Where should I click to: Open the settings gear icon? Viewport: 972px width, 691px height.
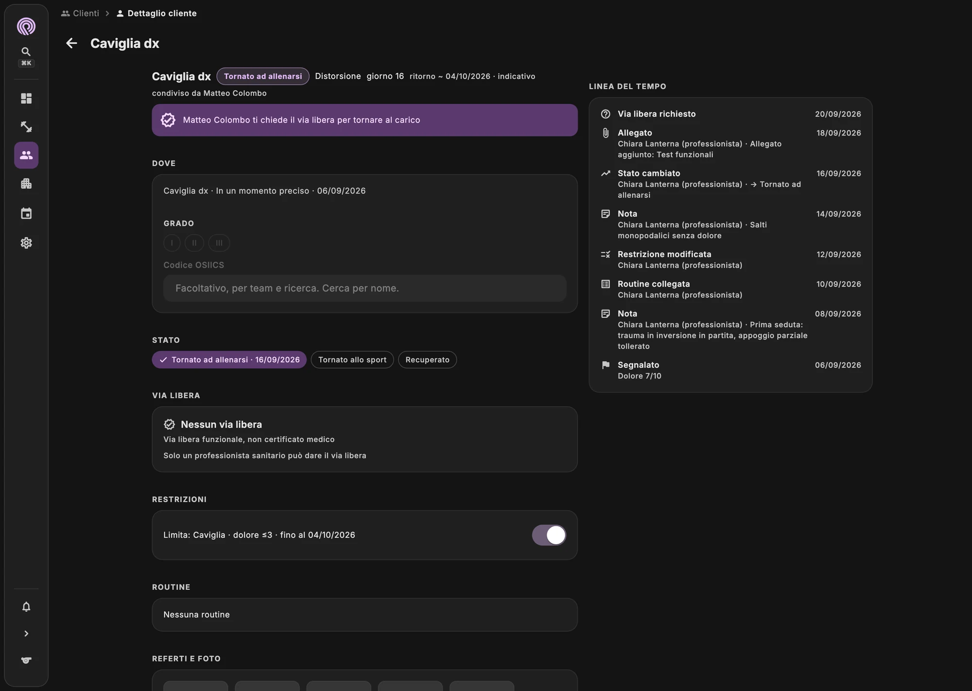tap(26, 243)
